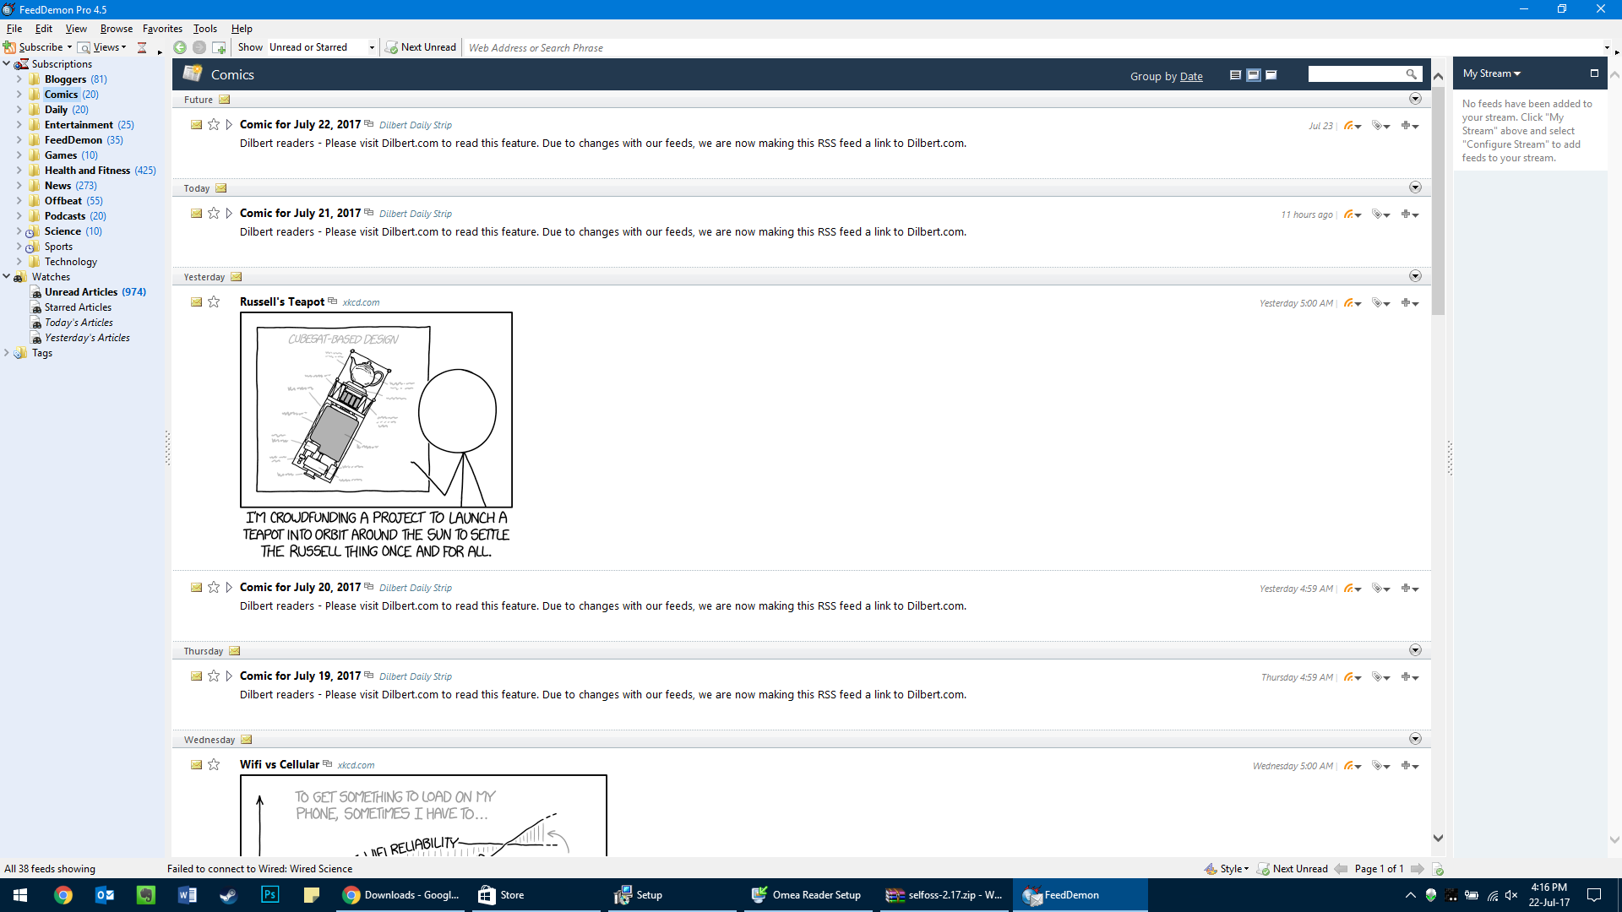Open the Show filter dropdown

pyautogui.click(x=371, y=47)
